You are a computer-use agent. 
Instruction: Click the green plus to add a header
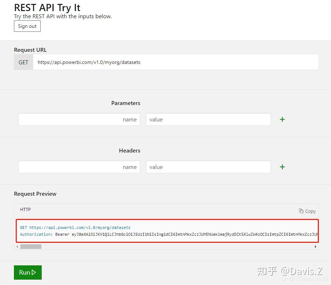[282, 166]
